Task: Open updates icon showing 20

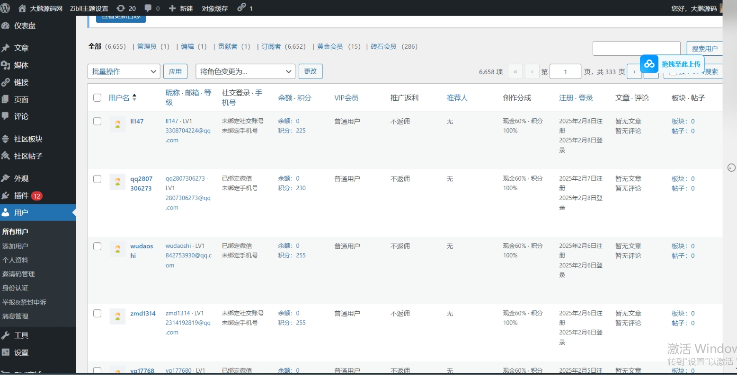Action: (126, 9)
